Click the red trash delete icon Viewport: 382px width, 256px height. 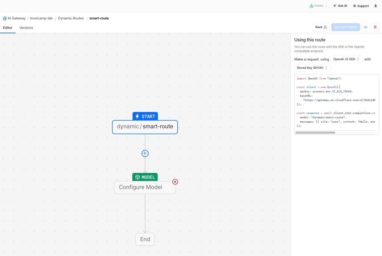(375, 27)
